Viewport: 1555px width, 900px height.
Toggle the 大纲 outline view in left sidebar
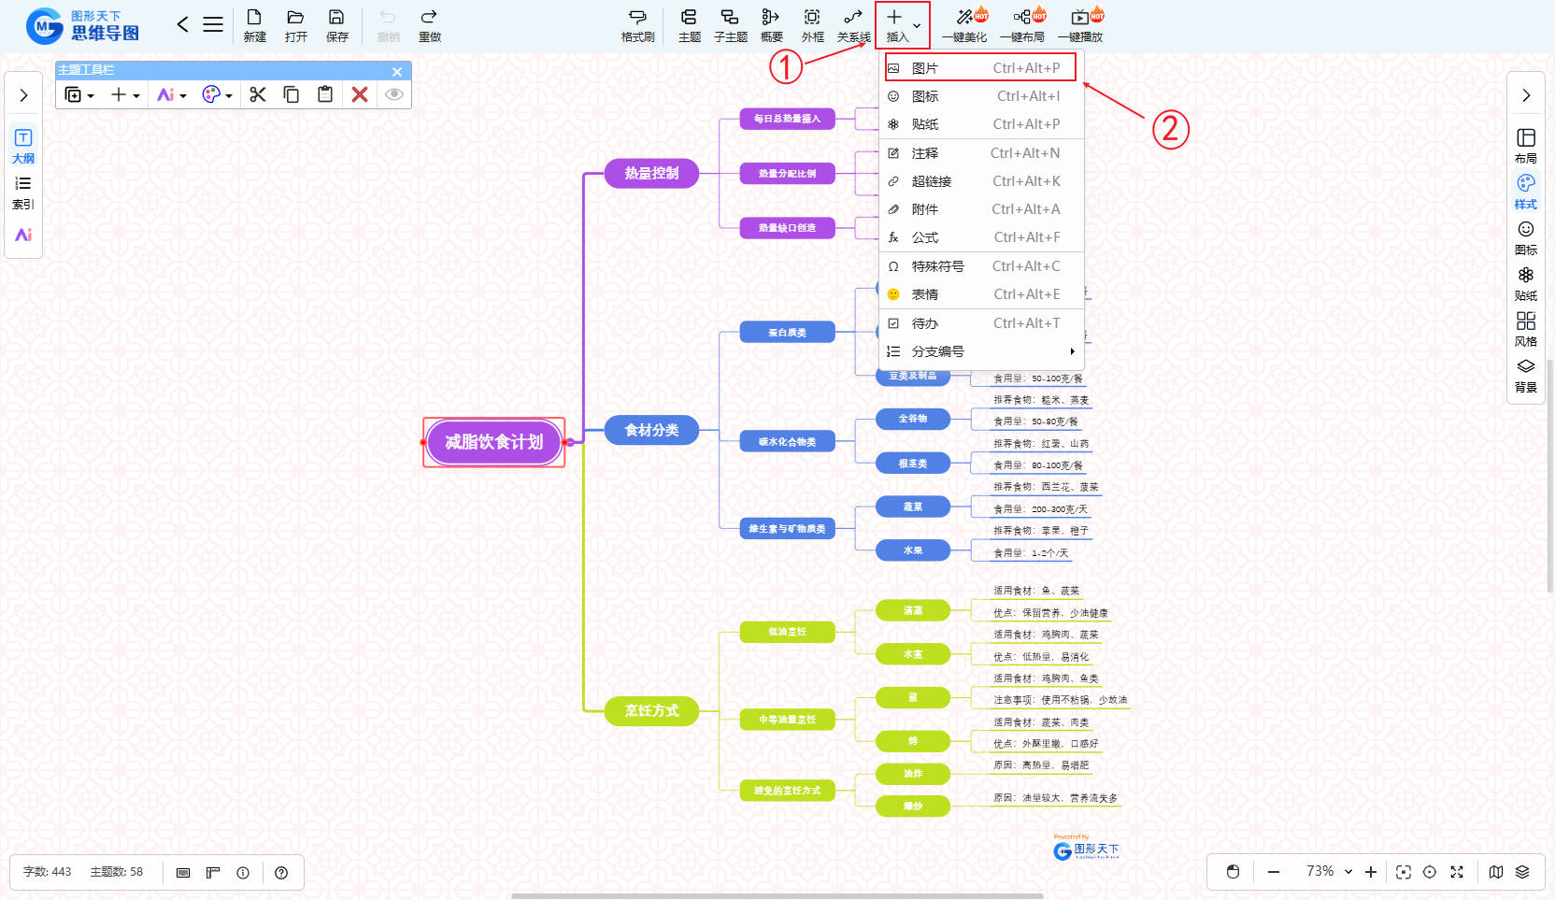click(x=23, y=146)
